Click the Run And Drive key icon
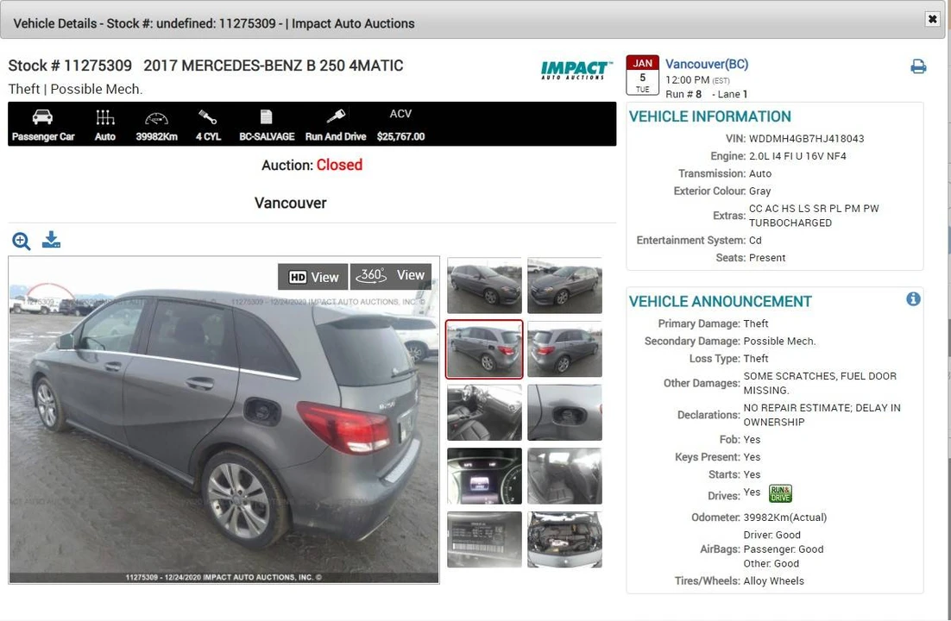This screenshot has width=951, height=621. [x=336, y=116]
